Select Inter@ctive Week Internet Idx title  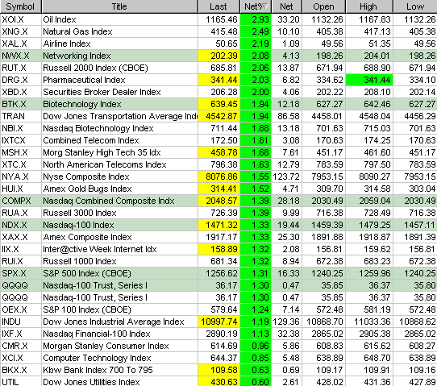[100, 249]
